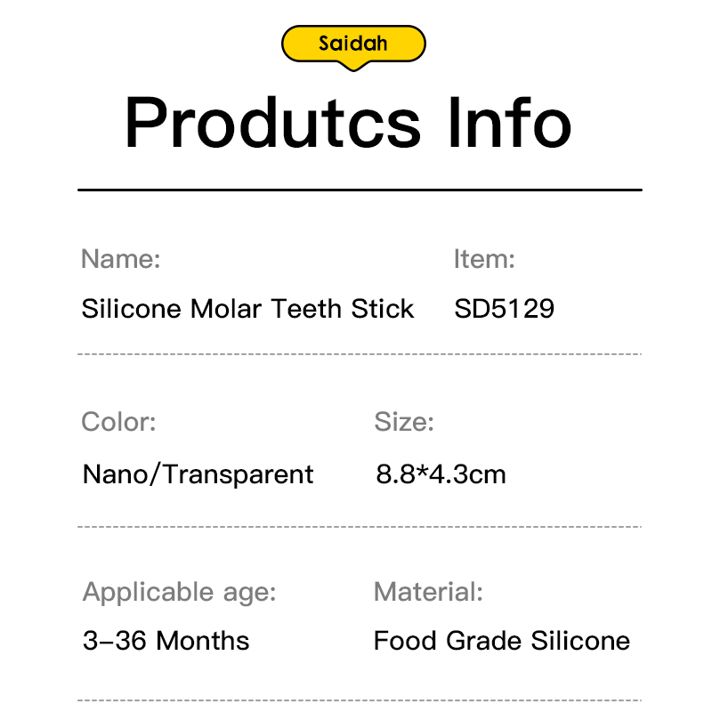Select the 8.8*4.3cm size value
Image resolution: width=712 pixels, height=712 pixels.
coord(441,474)
